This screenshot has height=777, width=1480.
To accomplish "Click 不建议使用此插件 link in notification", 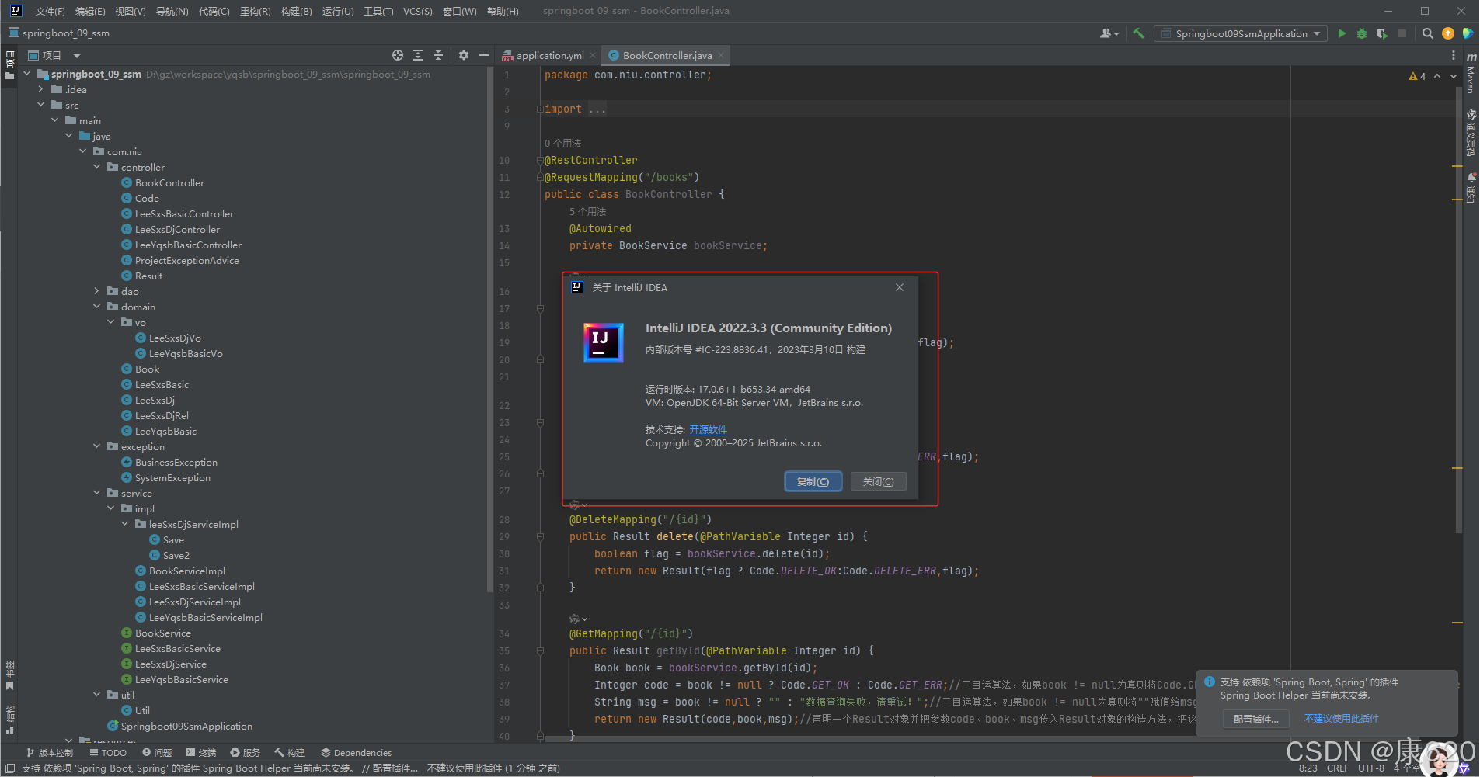I will [1342, 719].
